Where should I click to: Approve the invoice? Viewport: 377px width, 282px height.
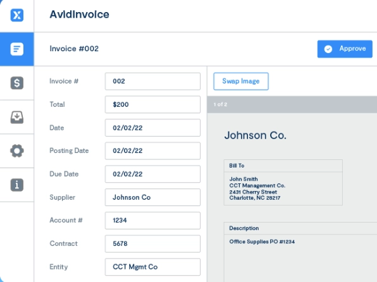tap(345, 49)
